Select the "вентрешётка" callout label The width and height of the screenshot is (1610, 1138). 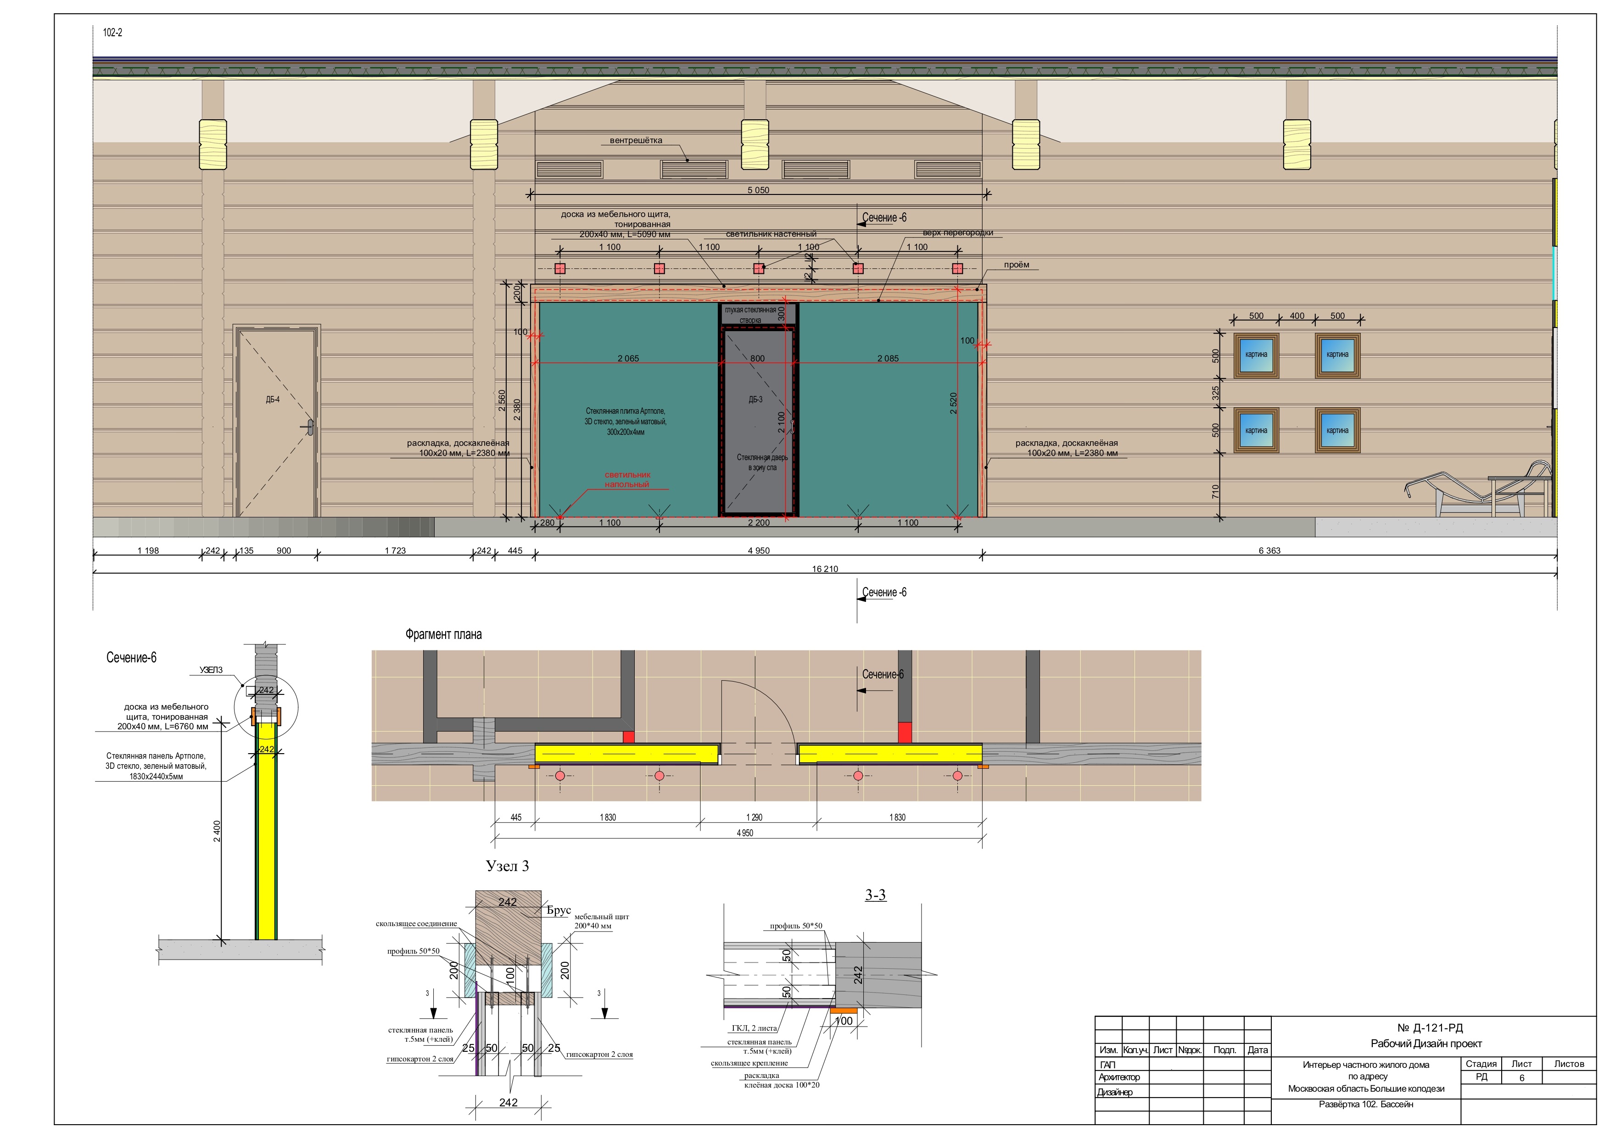pyautogui.click(x=635, y=140)
